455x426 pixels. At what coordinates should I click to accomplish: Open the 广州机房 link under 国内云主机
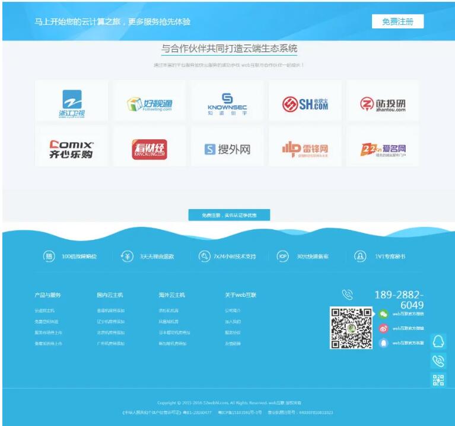coord(110,344)
